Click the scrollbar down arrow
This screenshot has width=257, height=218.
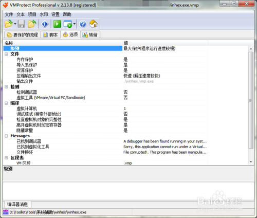pos(251,162)
